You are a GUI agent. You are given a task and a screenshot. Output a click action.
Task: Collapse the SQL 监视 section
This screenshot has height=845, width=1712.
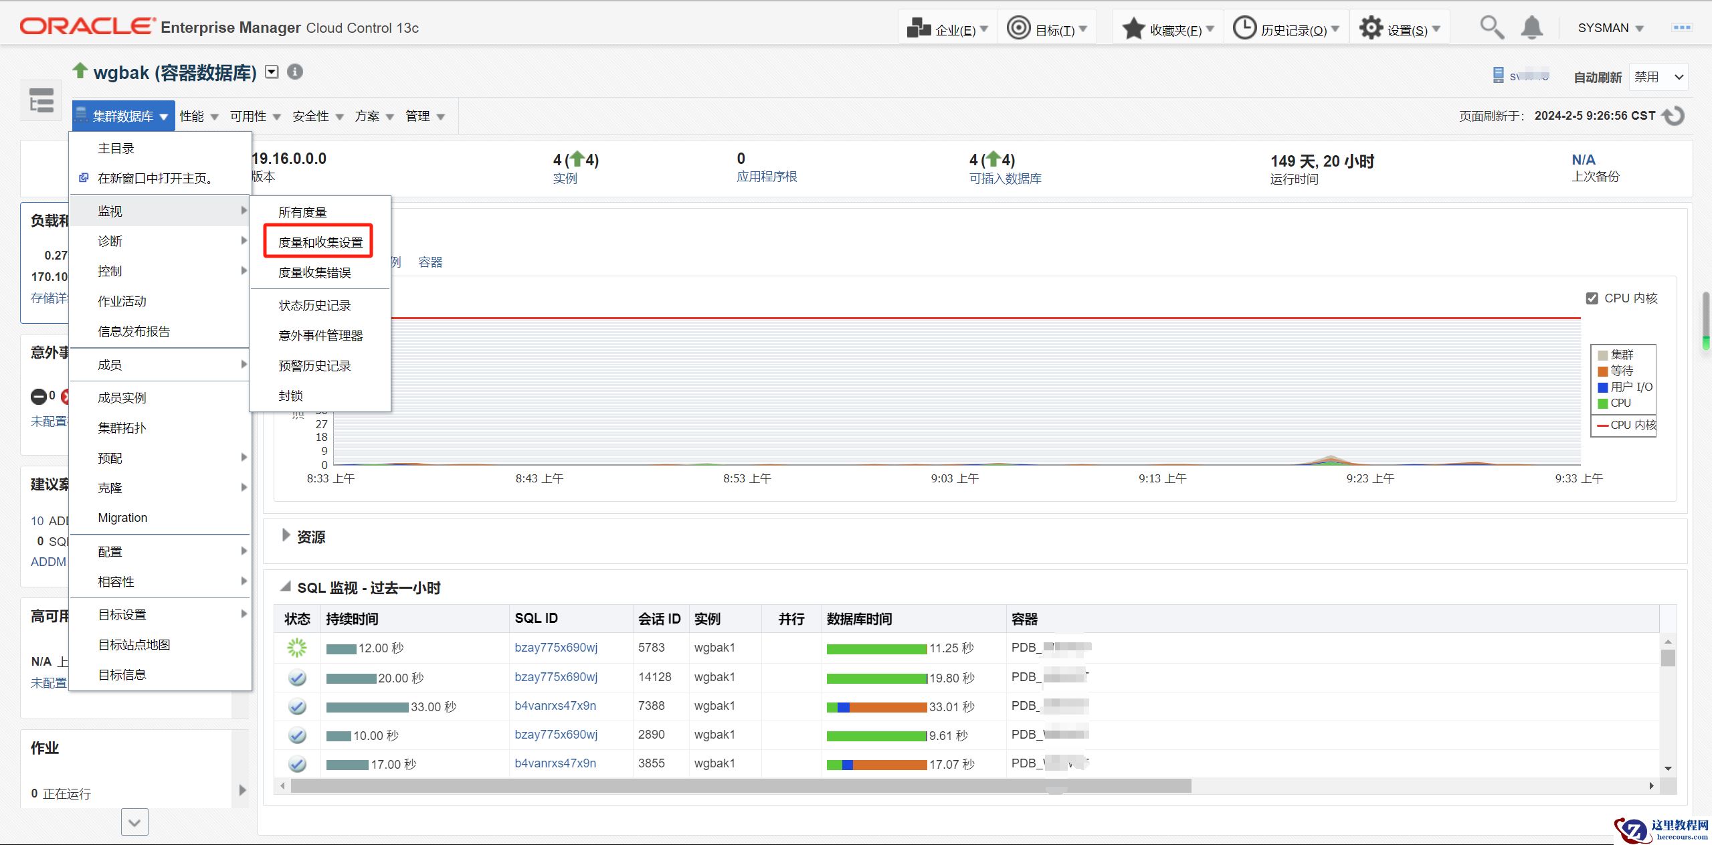pyautogui.click(x=286, y=587)
